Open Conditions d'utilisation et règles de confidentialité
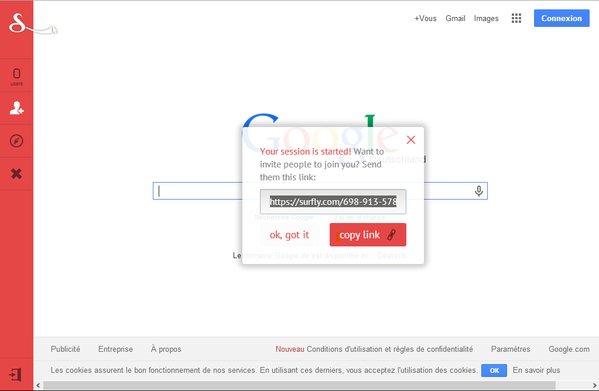This screenshot has height=391, width=599. click(389, 349)
